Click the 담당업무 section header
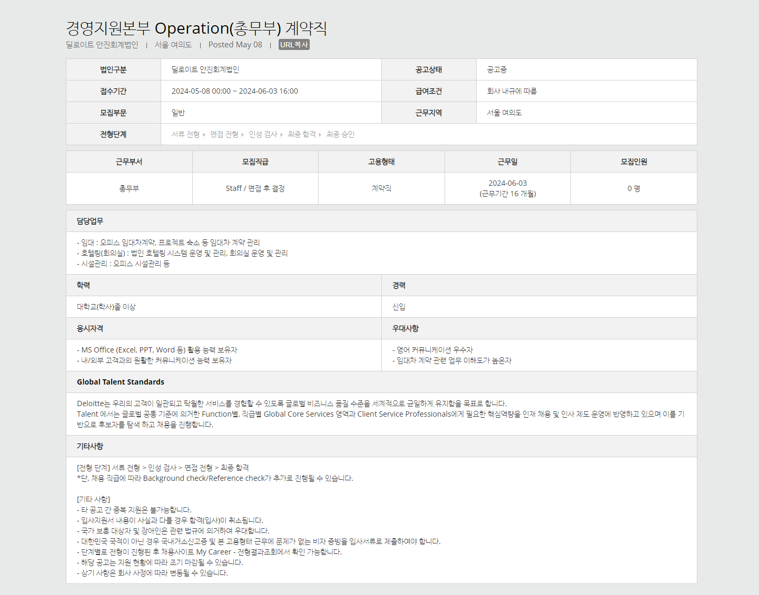The width and height of the screenshot is (759, 595). [381, 221]
